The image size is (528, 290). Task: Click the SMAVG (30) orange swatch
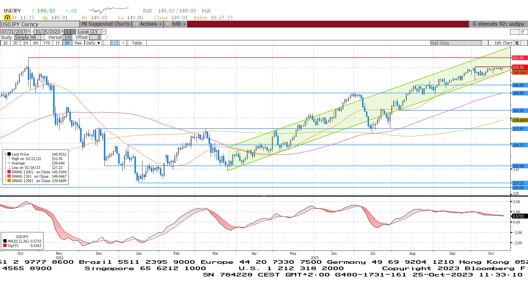pyautogui.click(x=9, y=176)
